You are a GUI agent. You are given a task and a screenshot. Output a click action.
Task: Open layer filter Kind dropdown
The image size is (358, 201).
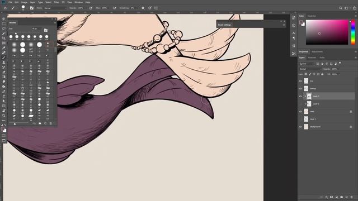coord(307,64)
